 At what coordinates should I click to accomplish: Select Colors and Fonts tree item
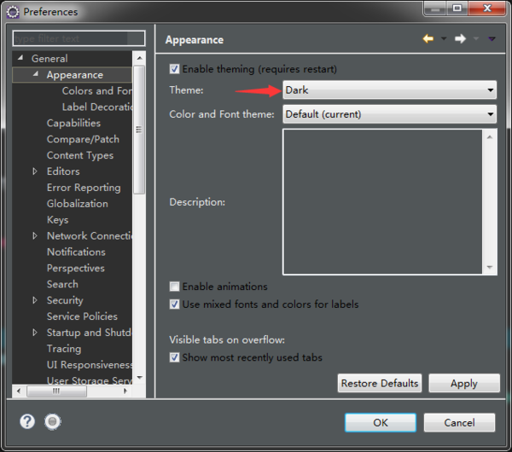97,90
